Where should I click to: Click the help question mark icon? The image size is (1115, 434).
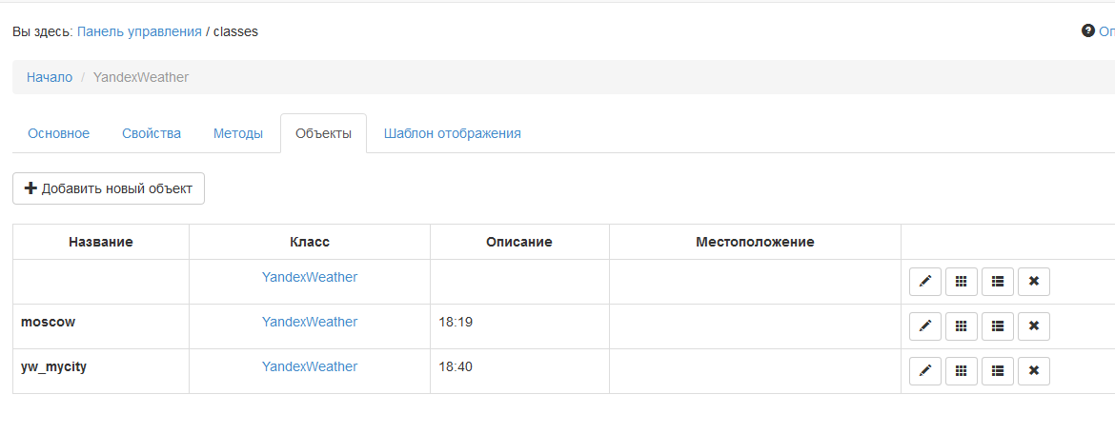[1087, 31]
